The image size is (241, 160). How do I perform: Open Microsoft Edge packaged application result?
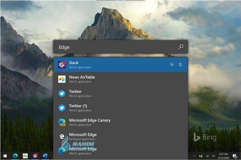(120, 136)
